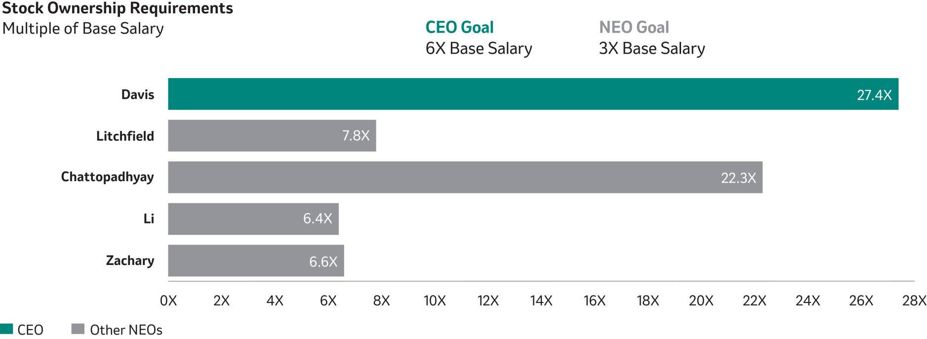Click the 10X axis tick label

coord(435,301)
